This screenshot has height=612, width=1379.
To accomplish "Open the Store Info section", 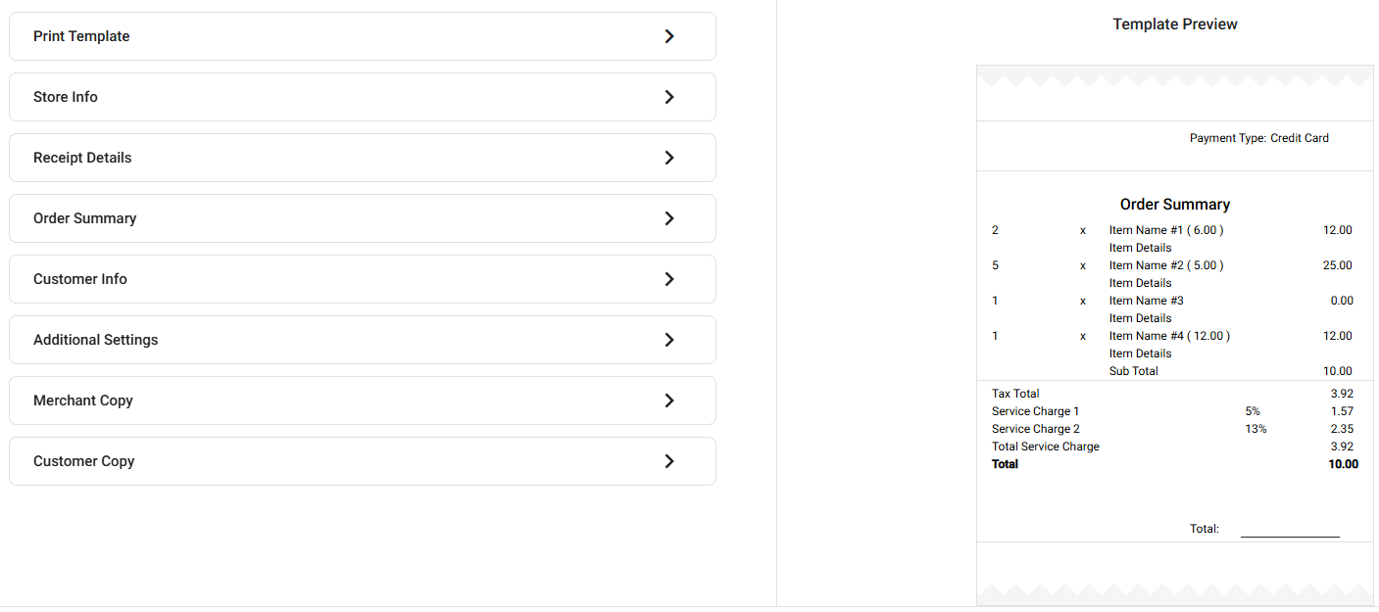I will [66, 97].
